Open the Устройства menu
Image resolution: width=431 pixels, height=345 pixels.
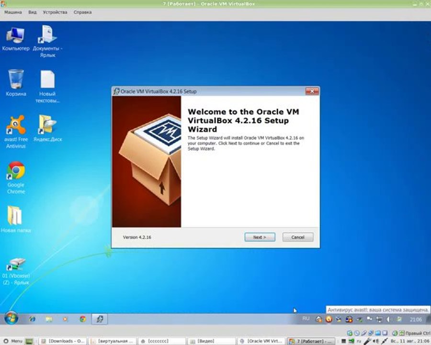(55, 12)
